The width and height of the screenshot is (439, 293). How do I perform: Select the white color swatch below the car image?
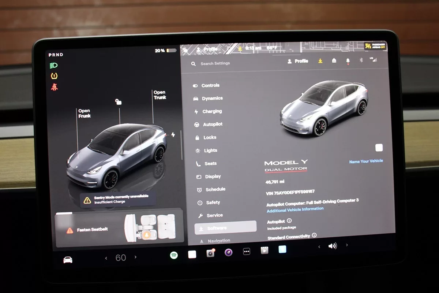click(379, 148)
